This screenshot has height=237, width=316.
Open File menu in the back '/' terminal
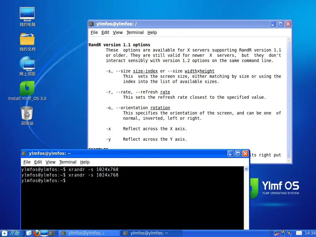click(94, 32)
